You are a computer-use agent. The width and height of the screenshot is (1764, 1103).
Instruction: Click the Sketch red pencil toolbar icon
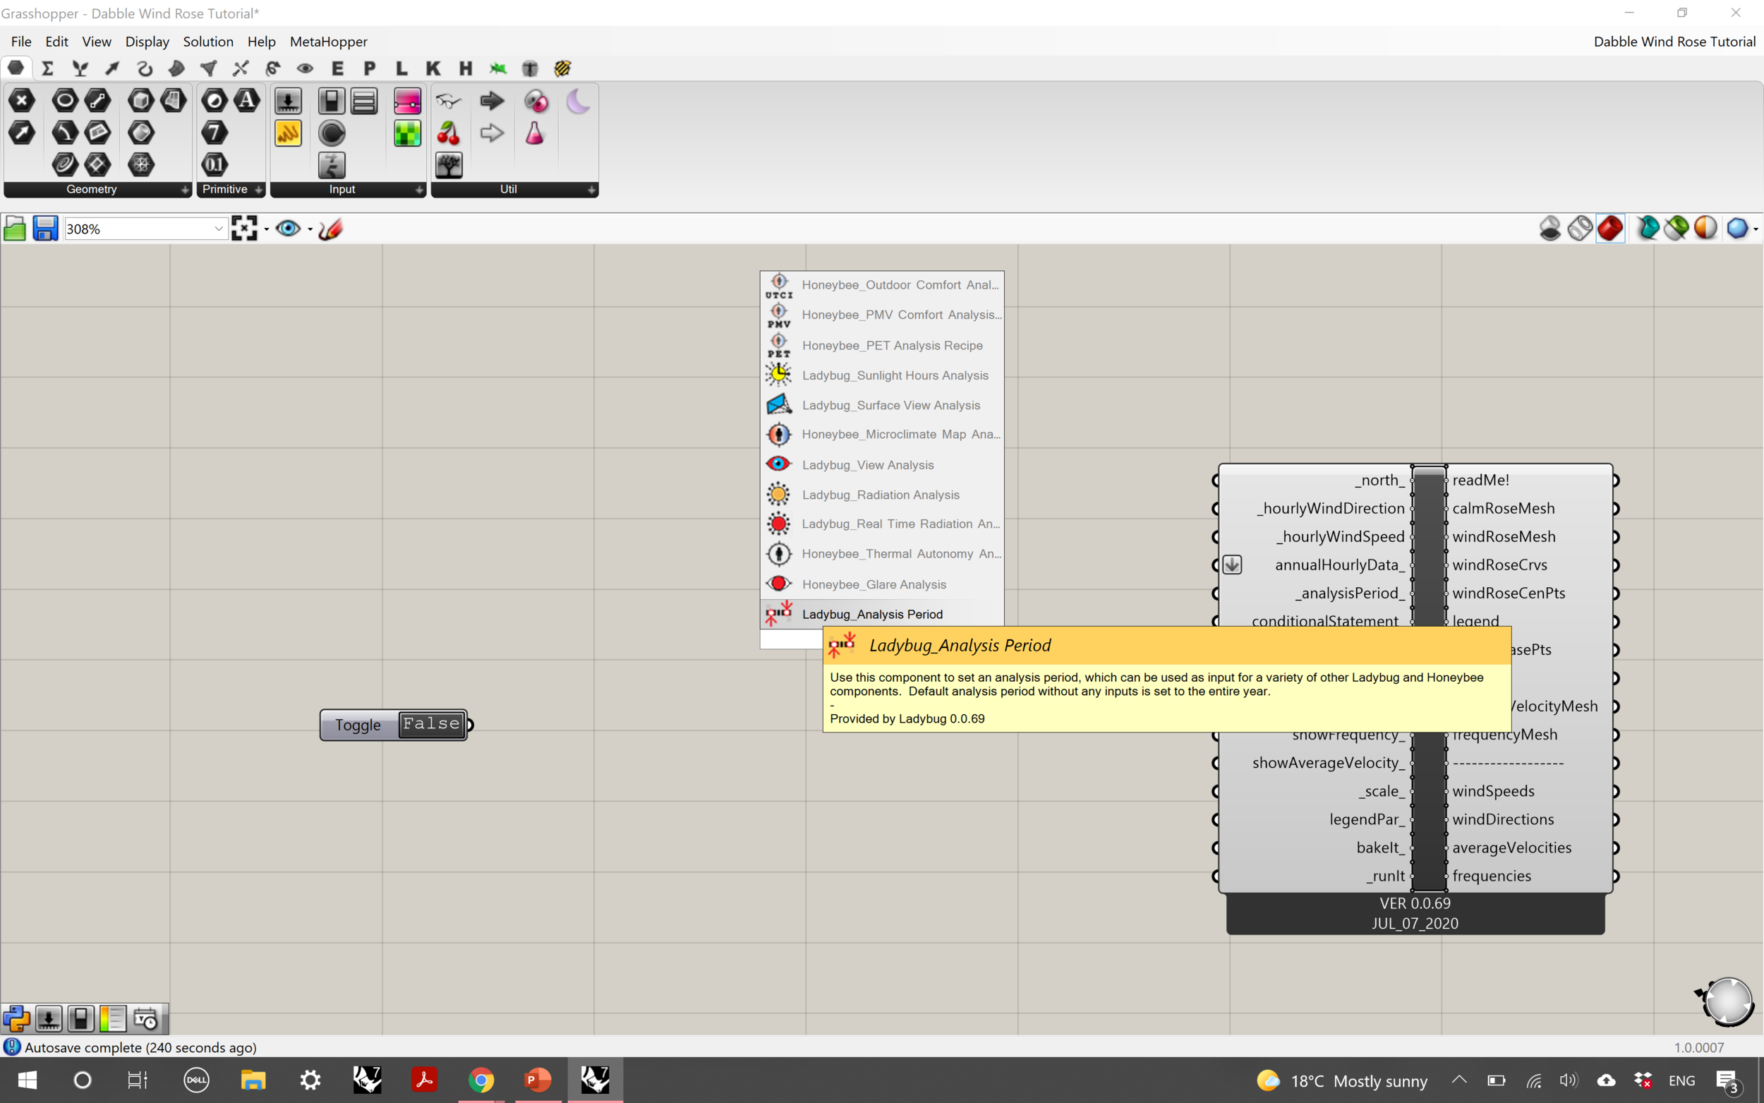click(x=330, y=229)
